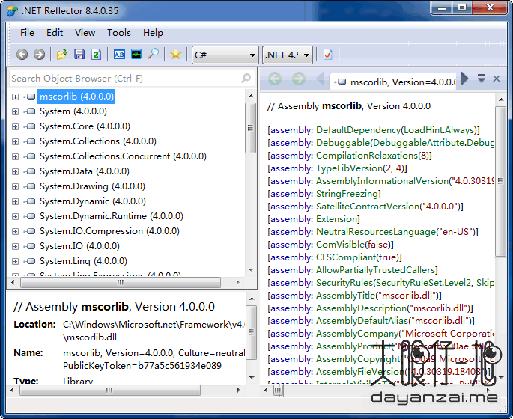The image size is (513, 419).
Task: Click the PublicKeyToken=b77a5c561934e089 text
Action: 142,366
